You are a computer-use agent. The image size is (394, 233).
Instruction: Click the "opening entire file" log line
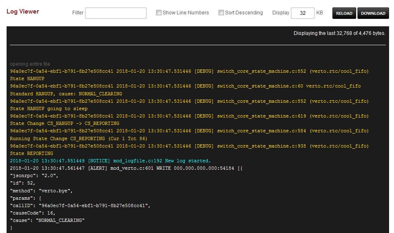(30, 64)
